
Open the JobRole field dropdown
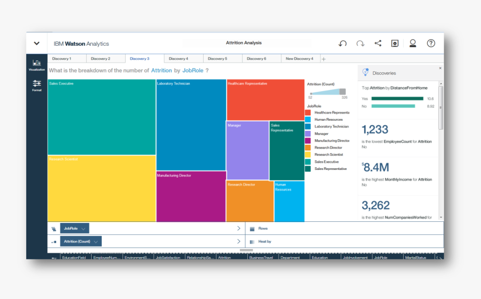(83, 229)
